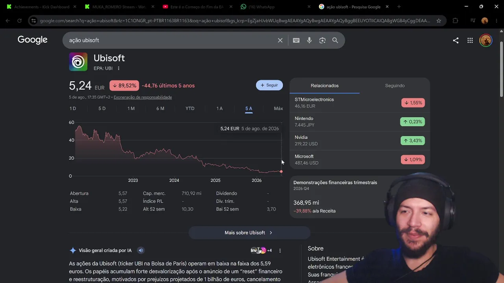Bookmark this page with the star icon
This screenshot has width=504, height=283.
point(439,21)
